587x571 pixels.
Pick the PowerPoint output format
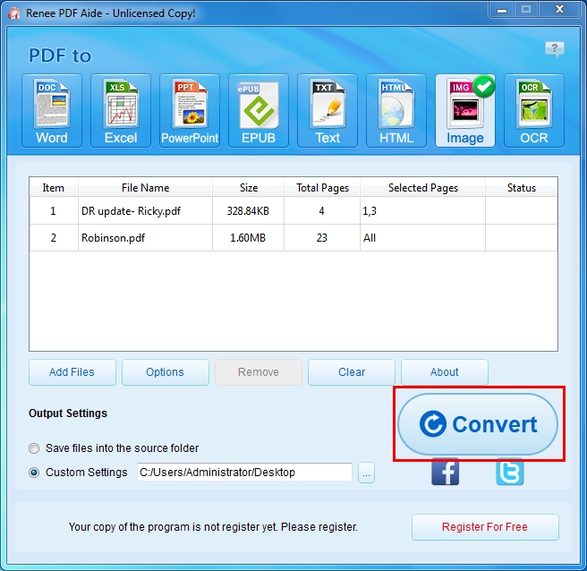190,110
